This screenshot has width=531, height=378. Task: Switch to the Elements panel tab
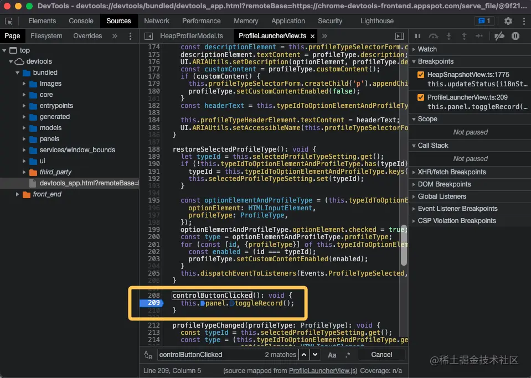(42, 21)
